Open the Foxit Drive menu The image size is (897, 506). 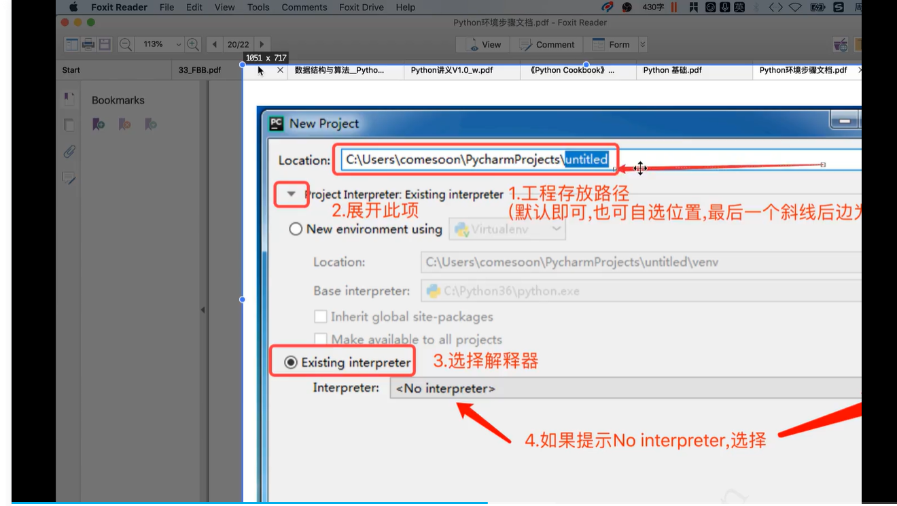coord(361,7)
